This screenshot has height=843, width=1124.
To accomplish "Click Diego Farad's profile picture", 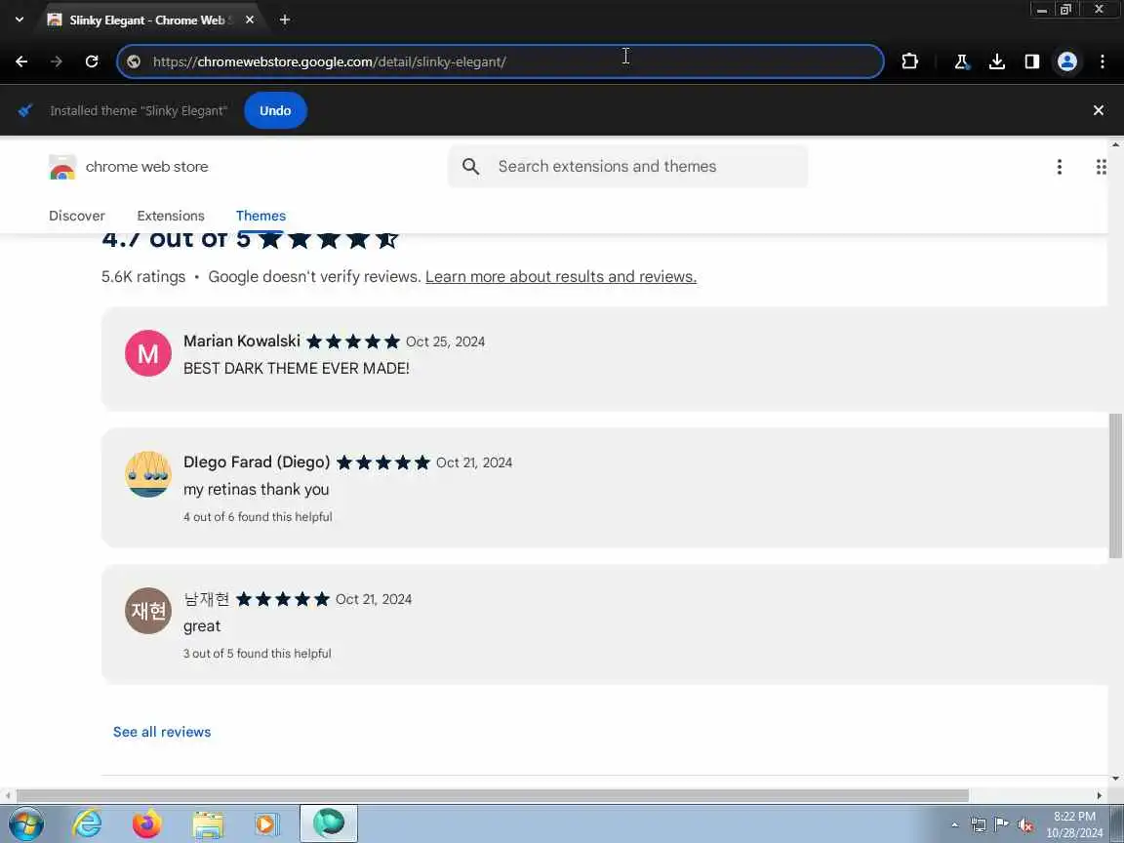I will [148, 474].
